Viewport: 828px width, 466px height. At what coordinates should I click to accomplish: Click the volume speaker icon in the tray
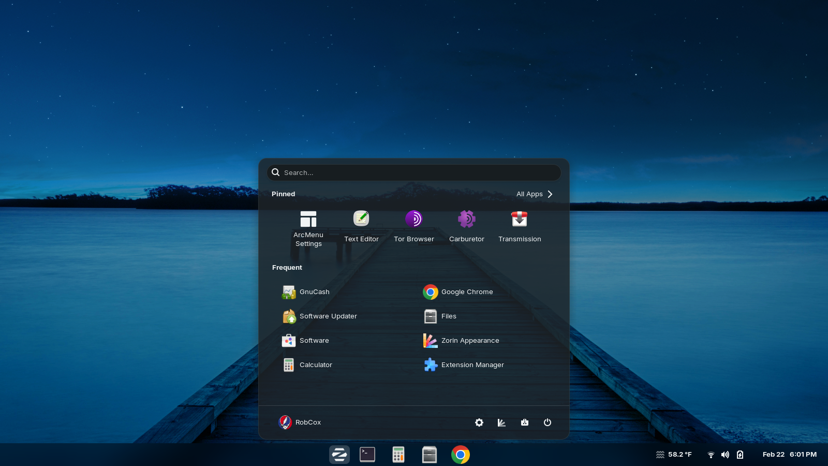(725, 455)
